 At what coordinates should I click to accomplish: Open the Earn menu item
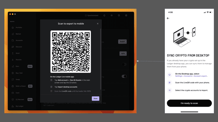coord(17,66)
